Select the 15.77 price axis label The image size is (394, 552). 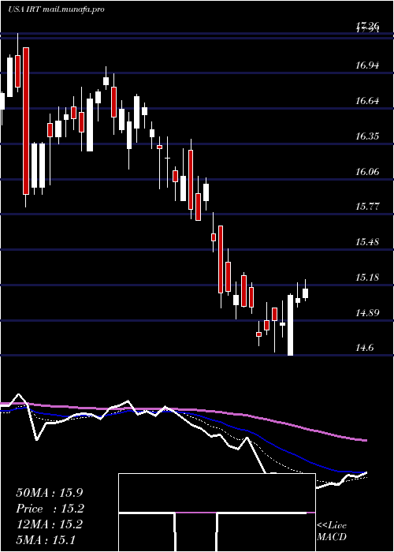(367, 207)
